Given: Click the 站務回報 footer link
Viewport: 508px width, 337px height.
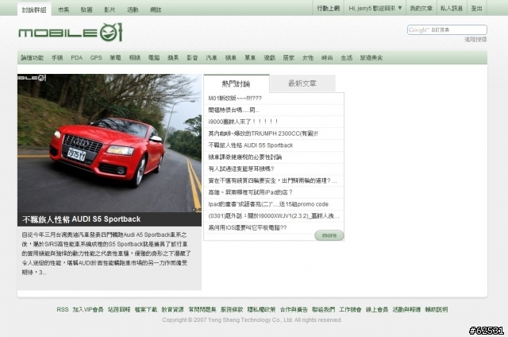Looking at the screenshot, I should (x=119, y=309).
